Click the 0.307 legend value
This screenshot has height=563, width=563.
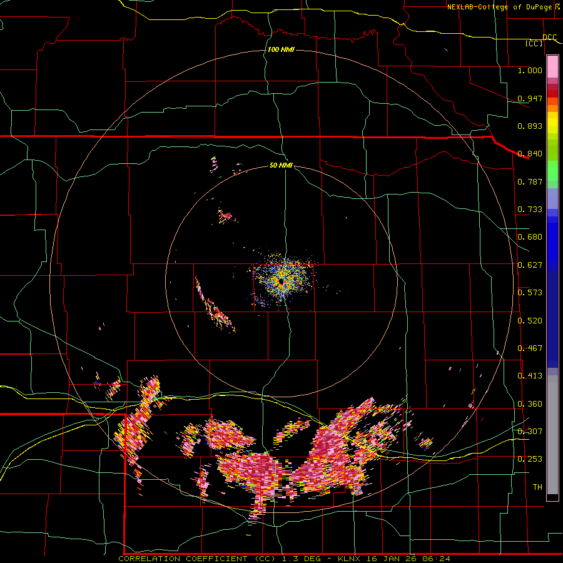click(530, 432)
